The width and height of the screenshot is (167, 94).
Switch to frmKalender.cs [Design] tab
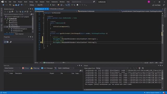click(57, 9)
